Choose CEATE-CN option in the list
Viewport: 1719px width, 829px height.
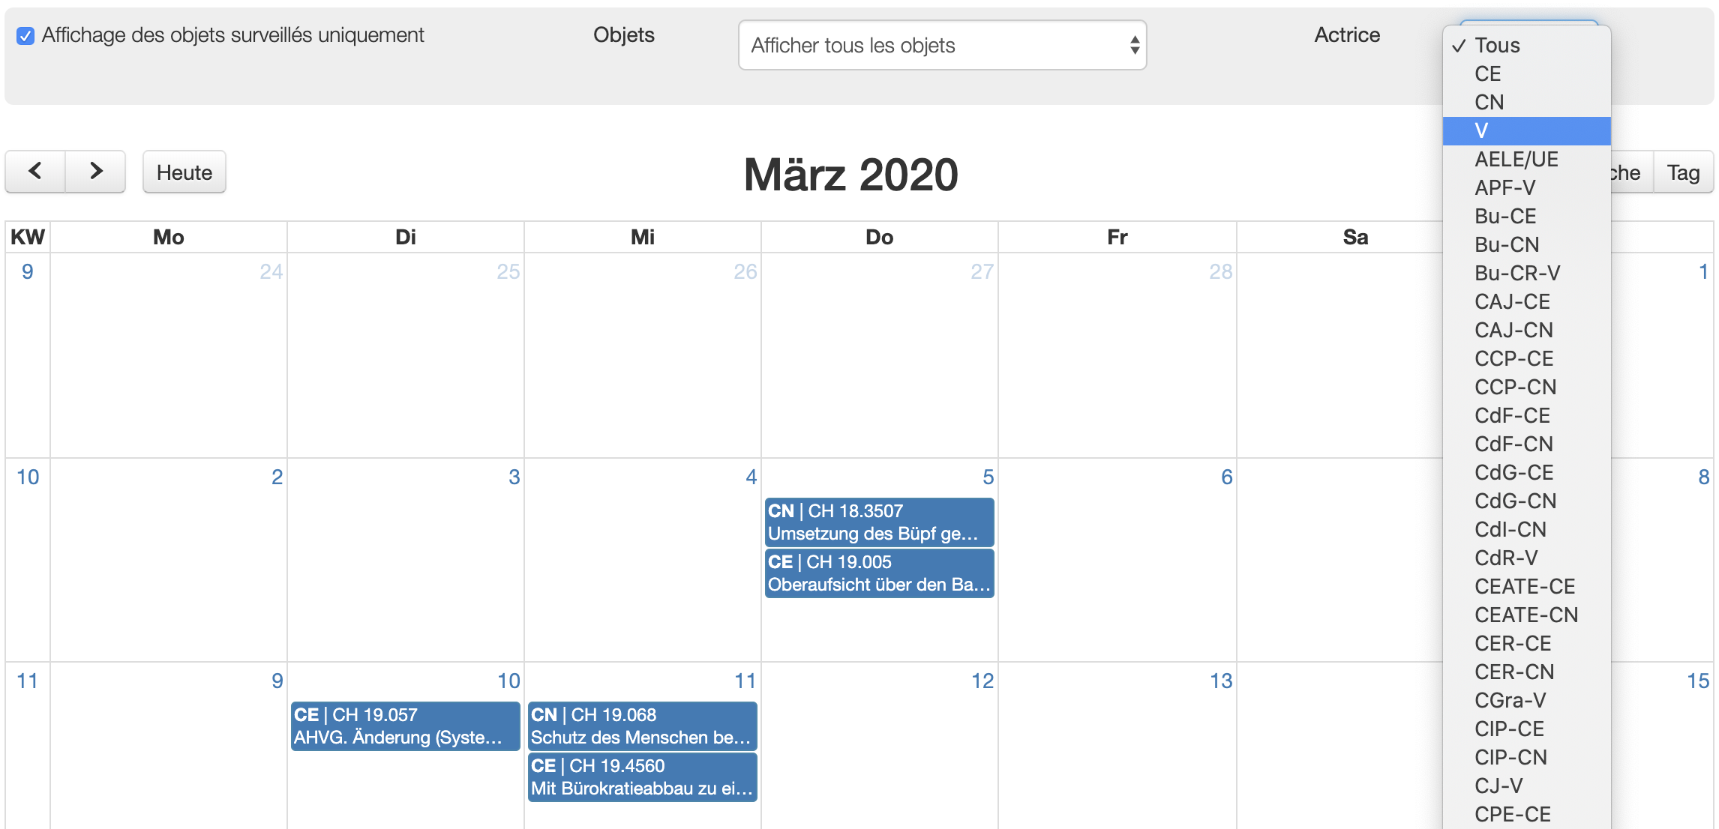(x=1526, y=615)
